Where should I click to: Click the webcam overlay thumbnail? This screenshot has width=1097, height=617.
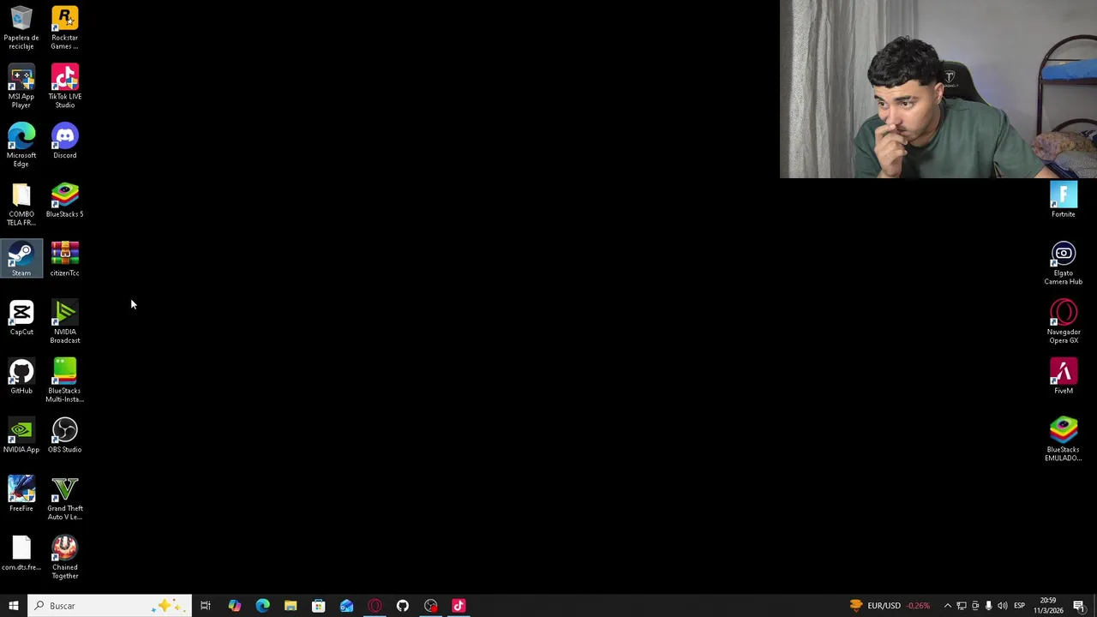tap(938, 89)
